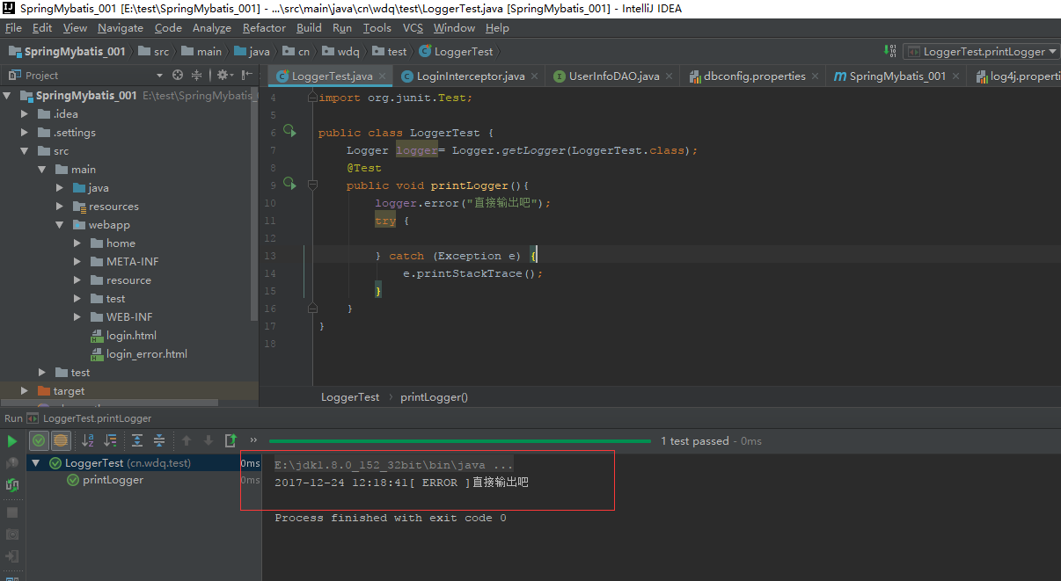
Task: Collapse all nodes in the Project panel
Action: click(197, 76)
